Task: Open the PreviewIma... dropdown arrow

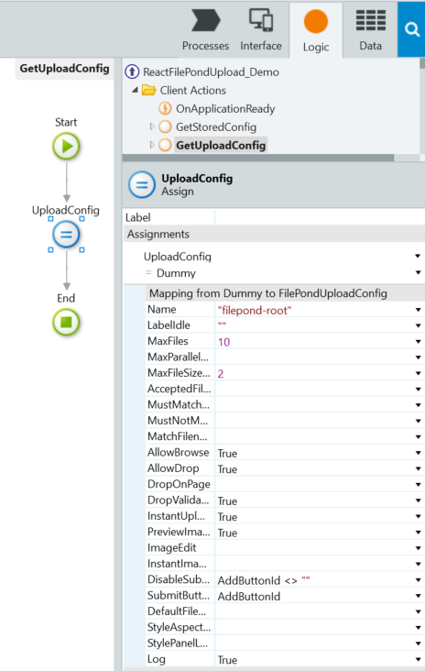Action: point(418,532)
